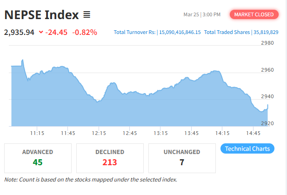The width and height of the screenshot is (287, 195).
Task: Click the 14:45 time axis label
Action: (x=253, y=133)
